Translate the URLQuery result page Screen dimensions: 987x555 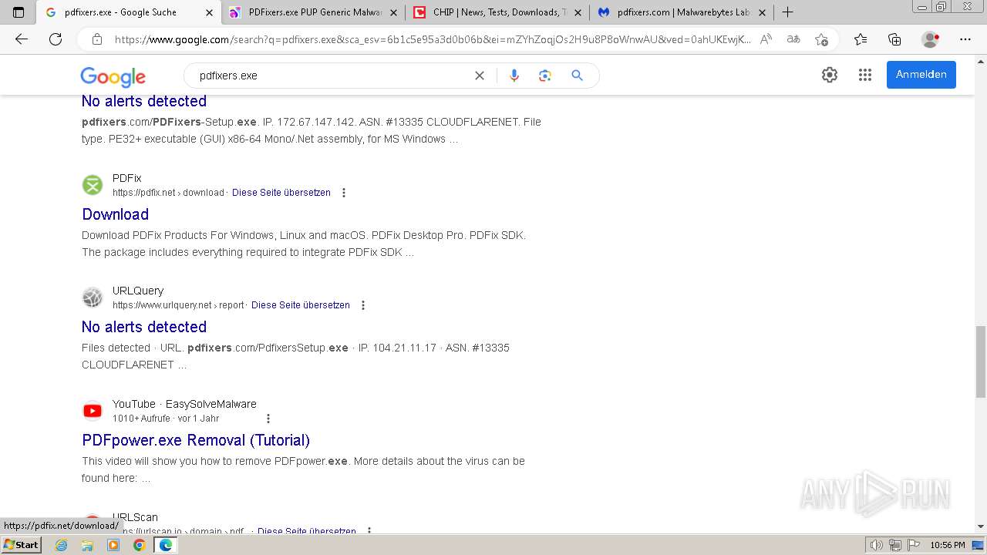pyautogui.click(x=301, y=305)
